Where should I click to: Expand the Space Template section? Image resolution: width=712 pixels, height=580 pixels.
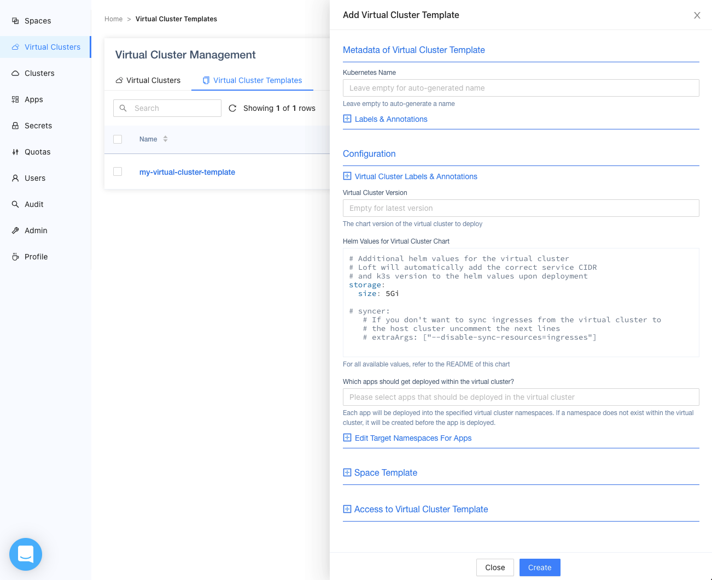(x=380, y=472)
